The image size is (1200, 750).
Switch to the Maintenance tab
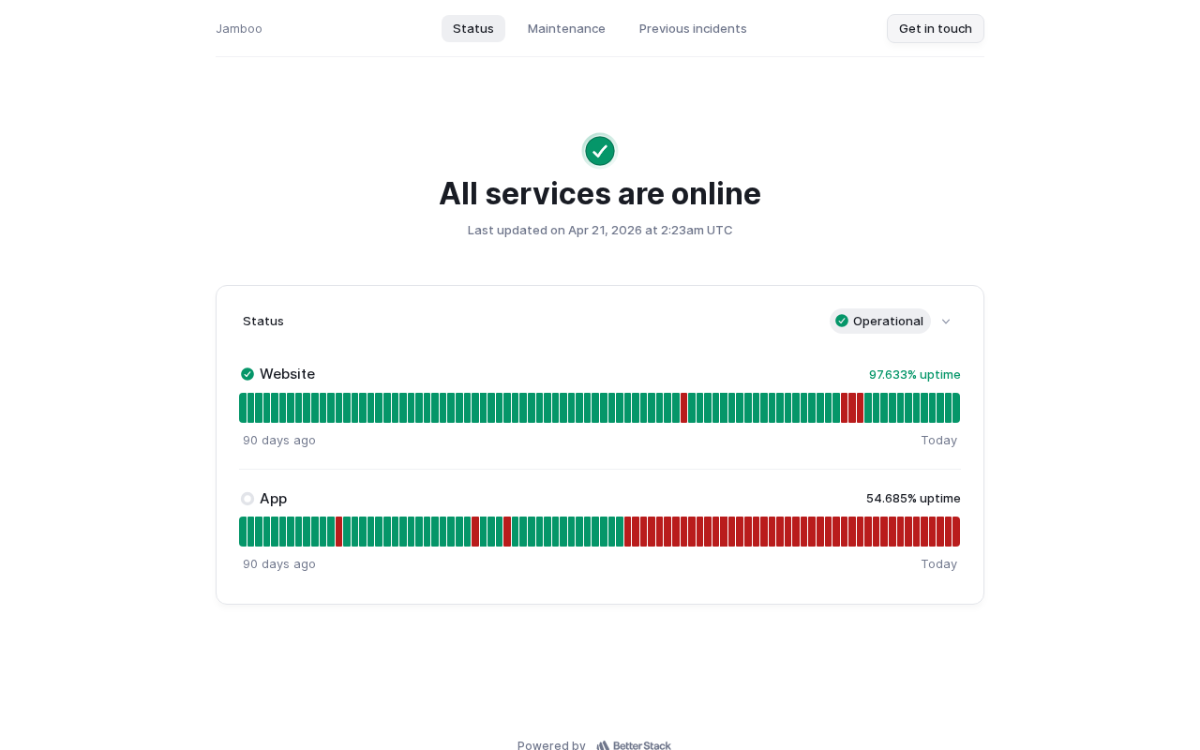pyautogui.click(x=566, y=28)
